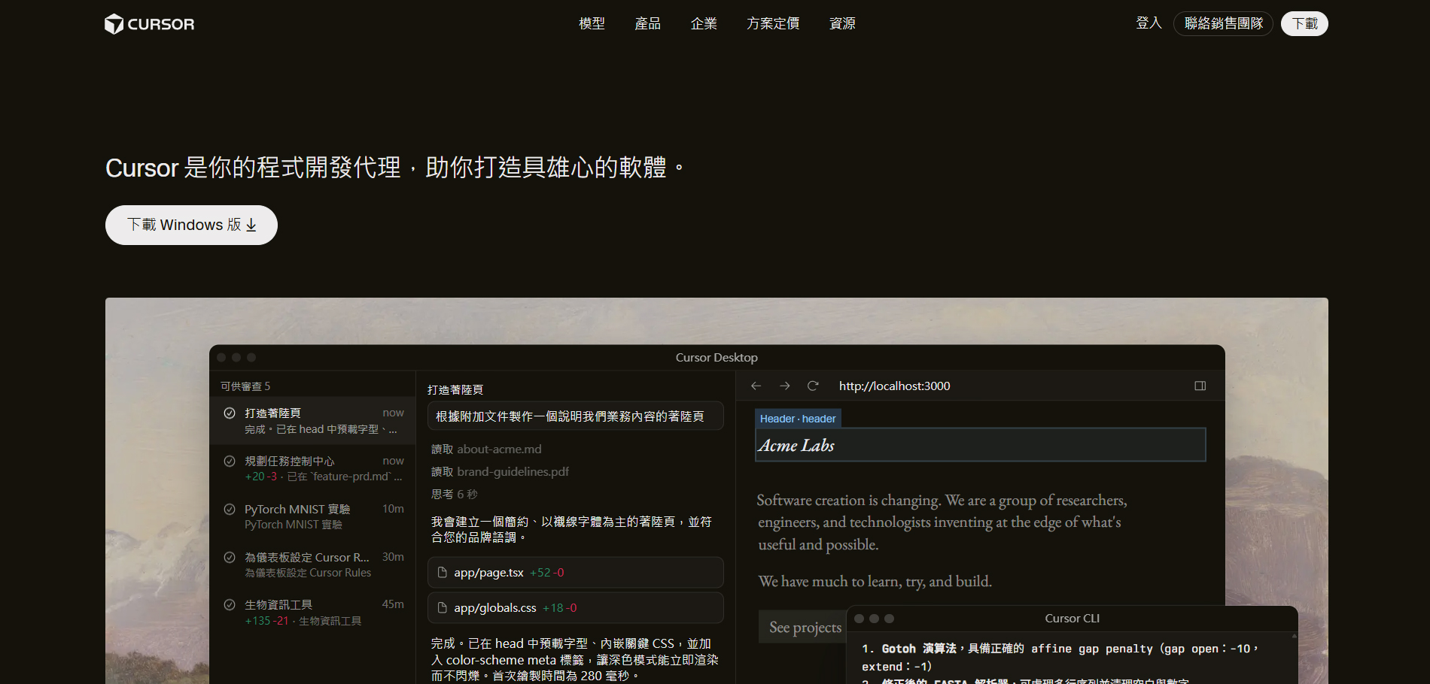Click the file icon beside app/globals.css

point(443,607)
